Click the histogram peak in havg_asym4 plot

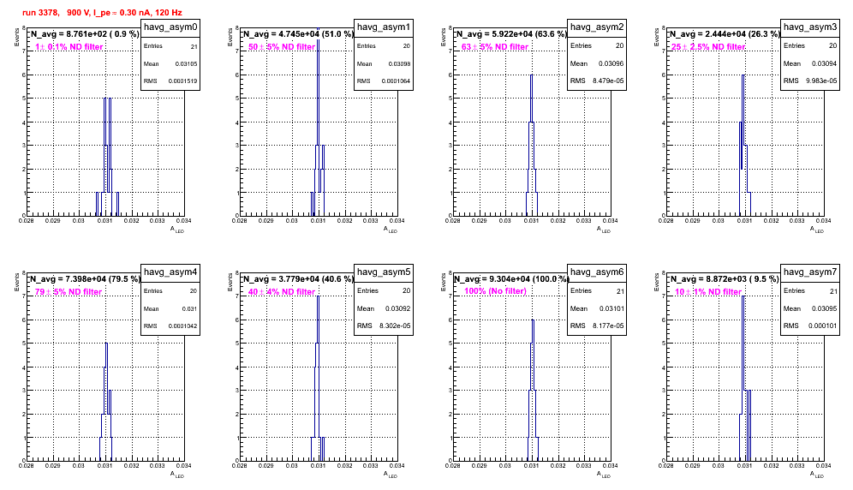106,344
